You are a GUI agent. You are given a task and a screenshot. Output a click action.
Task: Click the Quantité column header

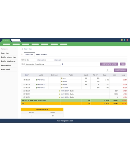click(86, 75)
